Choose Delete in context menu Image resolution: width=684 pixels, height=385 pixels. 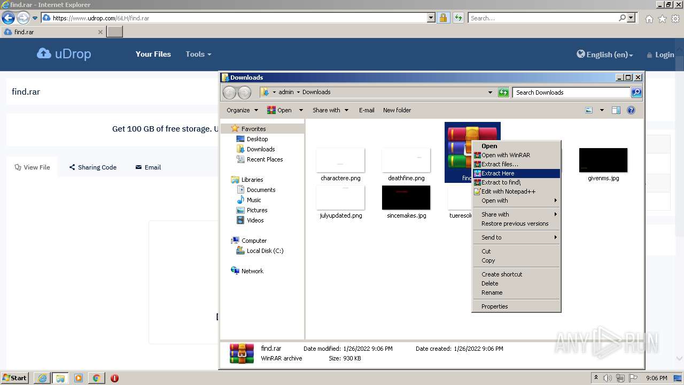pos(516,283)
